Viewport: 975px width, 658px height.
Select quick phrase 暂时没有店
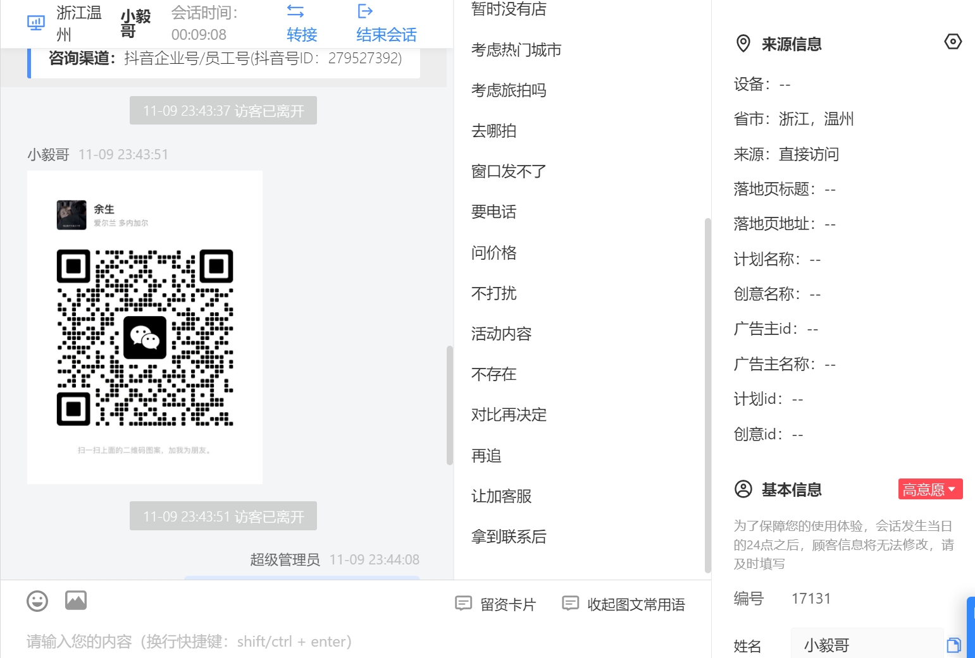pyautogui.click(x=509, y=9)
